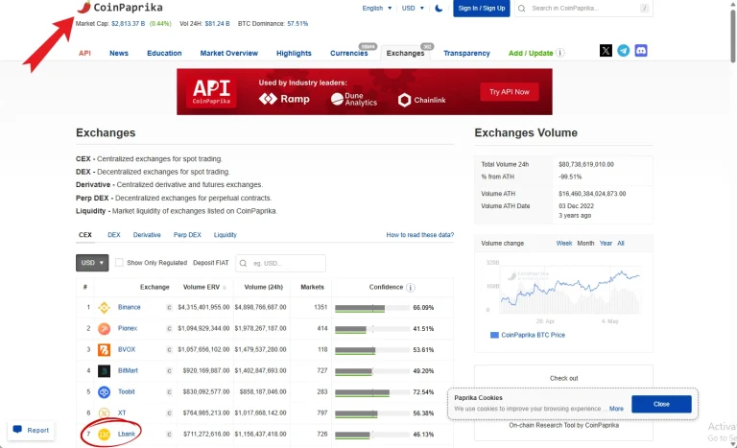
Task: Click the Lbank exchange logo
Action: tap(104, 435)
